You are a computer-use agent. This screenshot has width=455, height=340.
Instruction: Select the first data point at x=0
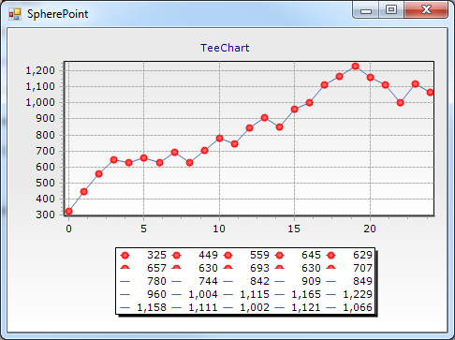69,212
